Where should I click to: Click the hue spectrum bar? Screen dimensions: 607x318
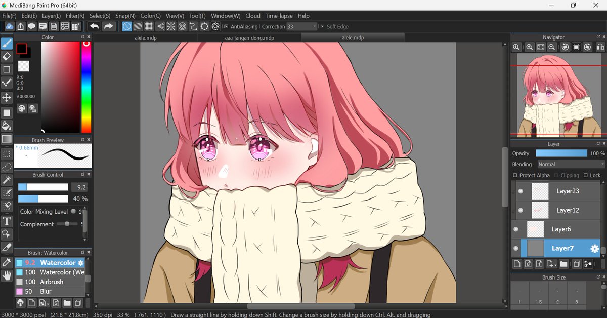86,87
